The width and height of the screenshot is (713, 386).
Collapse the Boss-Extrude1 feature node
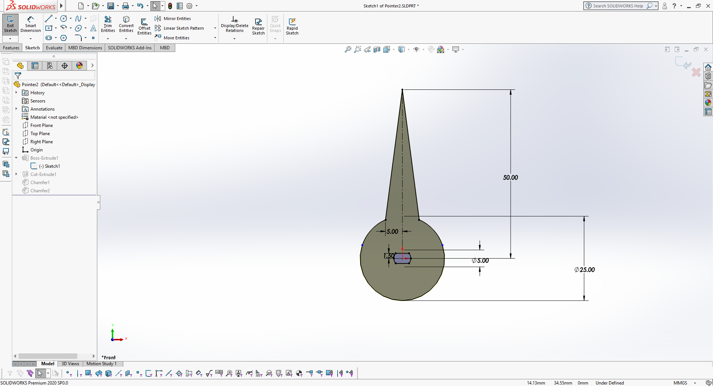coord(16,158)
